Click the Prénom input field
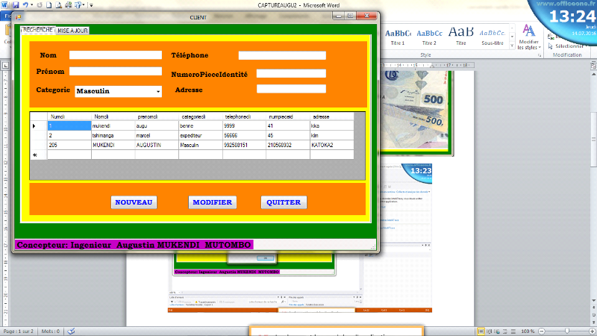This screenshot has width=597, height=336. click(116, 71)
